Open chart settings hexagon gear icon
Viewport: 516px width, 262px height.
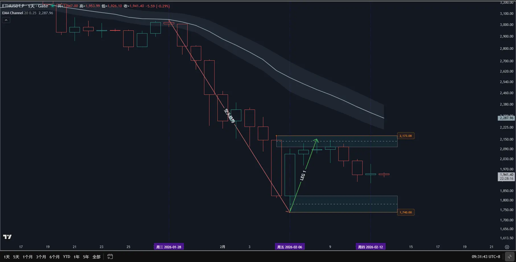click(507, 247)
